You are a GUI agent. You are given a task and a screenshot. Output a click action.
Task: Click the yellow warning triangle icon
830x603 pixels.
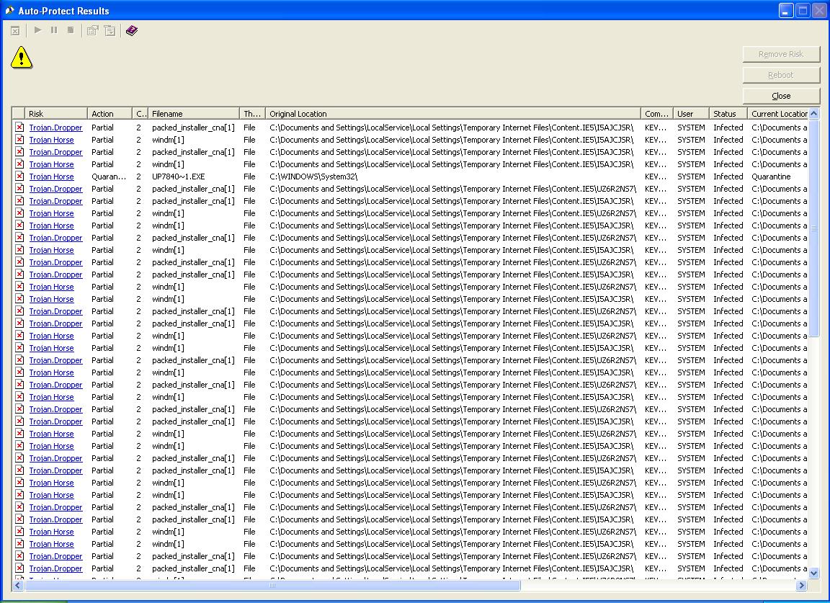(x=22, y=58)
